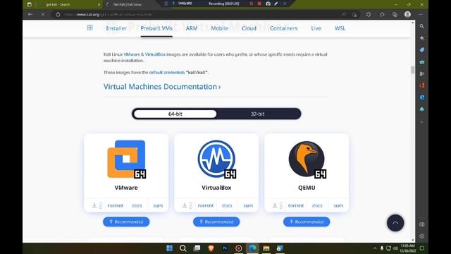Download the VirtualBox image via download icon
Screen dimensions: 451x254
pyautogui.click(x=185, y=205)
